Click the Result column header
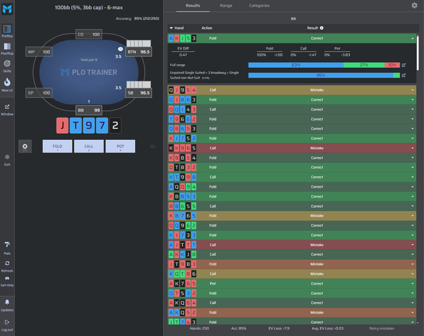Viewport: 424px width, 336px height. 313,28
